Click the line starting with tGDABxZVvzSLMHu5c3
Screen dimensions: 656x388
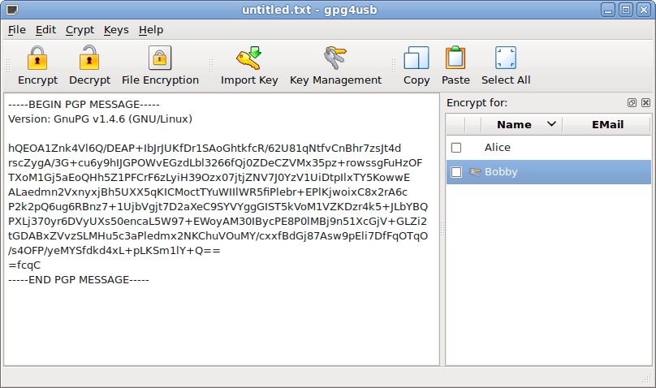point(218,236)
